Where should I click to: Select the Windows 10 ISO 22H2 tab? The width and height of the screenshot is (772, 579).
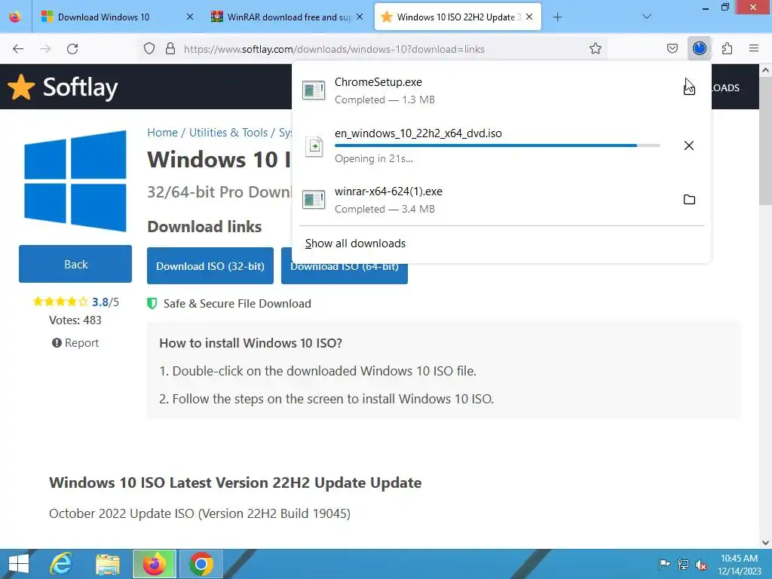point(458,17)
